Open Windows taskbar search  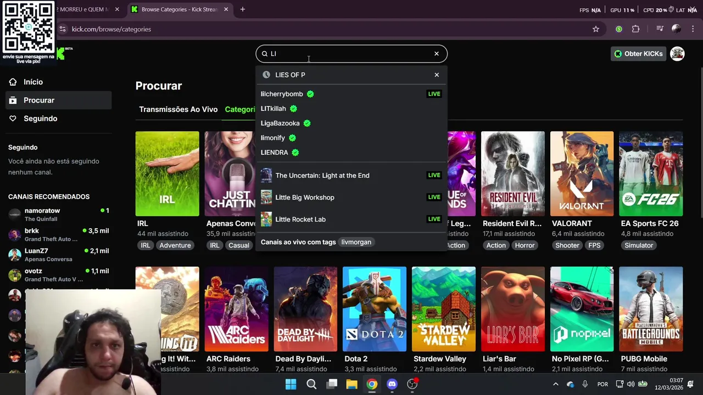(x=311, y=384)
